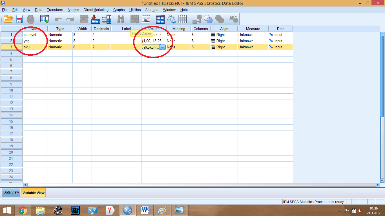Click the Input role cell for yaş
Screen dimensions: 385x216
tap(280, 41)
